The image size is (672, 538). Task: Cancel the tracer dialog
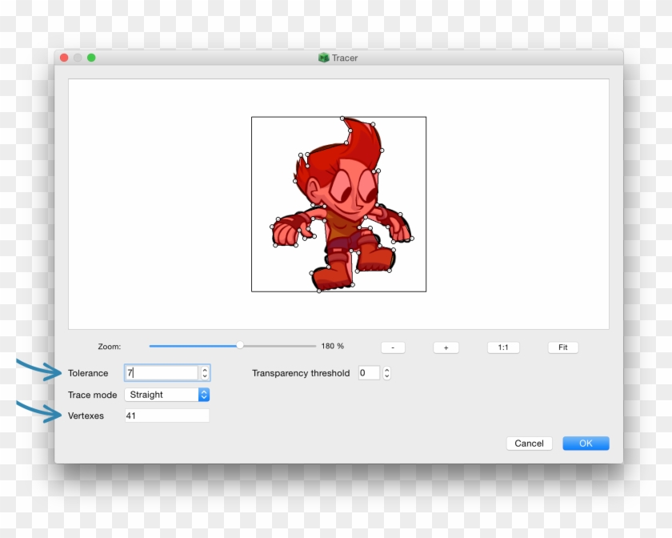pos(529,444)
